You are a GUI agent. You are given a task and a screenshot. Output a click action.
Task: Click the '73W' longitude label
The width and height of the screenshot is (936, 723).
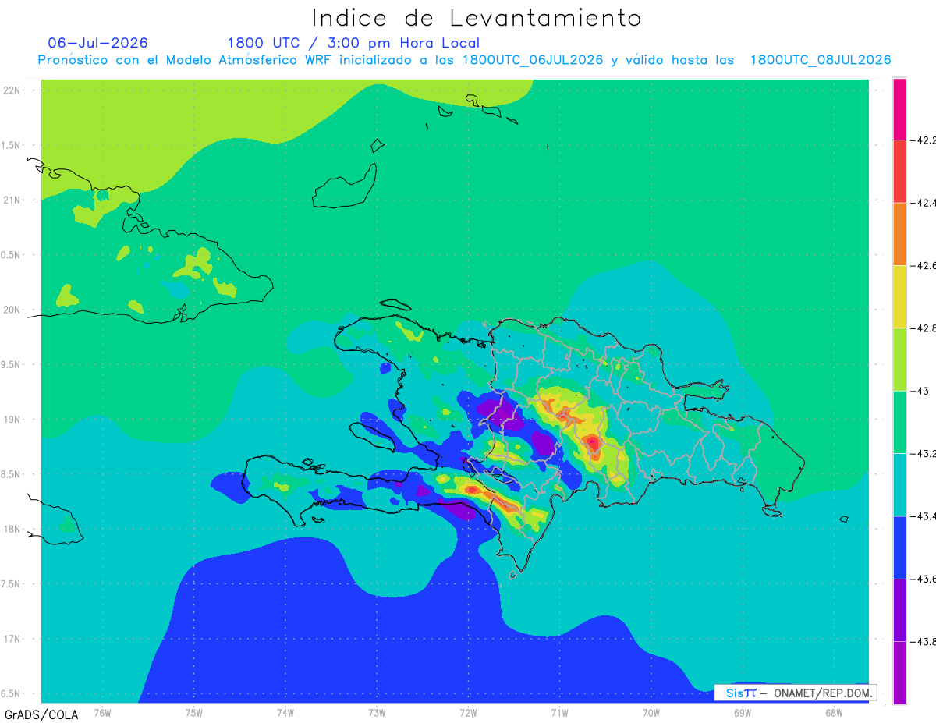coord(377,713)
